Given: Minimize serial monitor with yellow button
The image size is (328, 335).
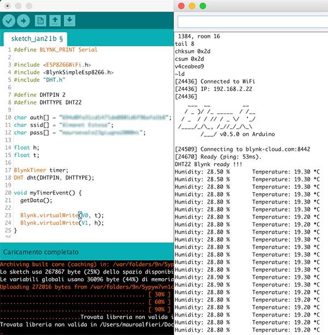Looking at the screenshot, I should click(192, 6).
